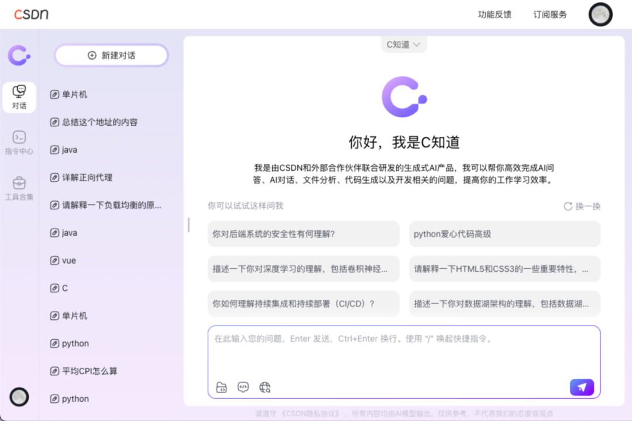Open 订阅服务 in the header
The width and height of the screenshot is (632, 421).
549,15
